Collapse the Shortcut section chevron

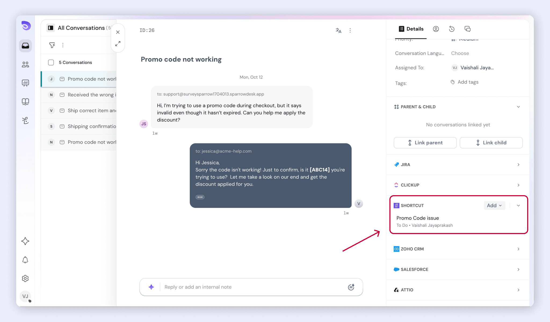click(518, 206)
